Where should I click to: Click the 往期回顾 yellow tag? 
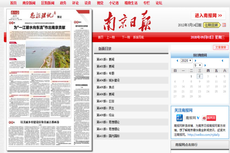[x=212, y=25]
